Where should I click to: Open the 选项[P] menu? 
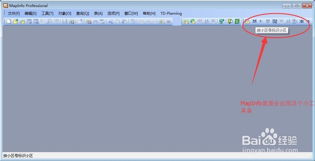[x=113, y=13]
